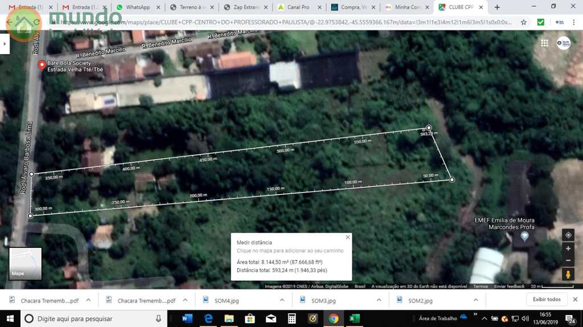Switch to Mapa layer thumbnail
The image size is (583, 327).
tap(25, 263)
